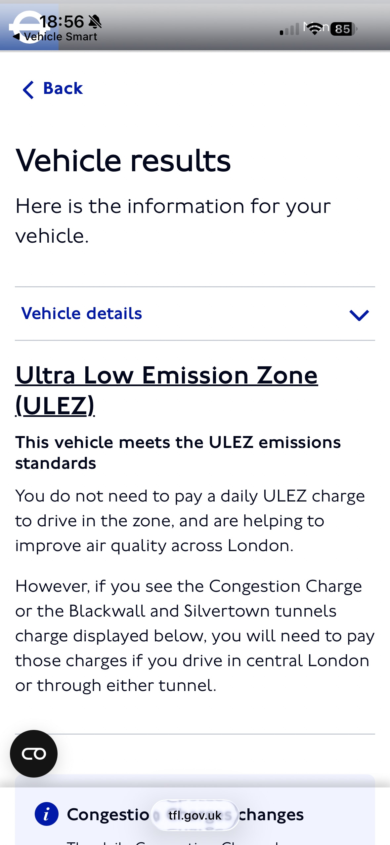Tap the ULEZ emissions standards status text
The height and width of the screenshot is (845, 390).
point(178,453)
